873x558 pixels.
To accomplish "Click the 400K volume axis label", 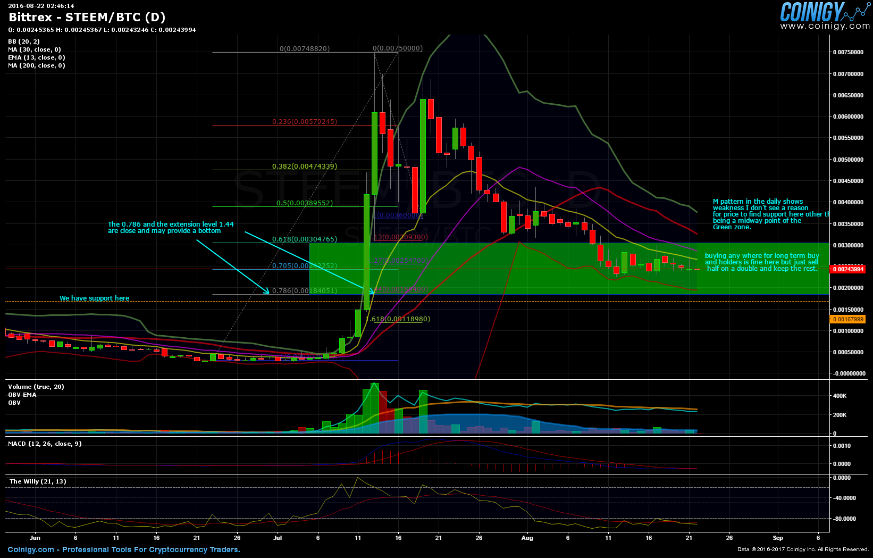I will (x=840, y=396).
